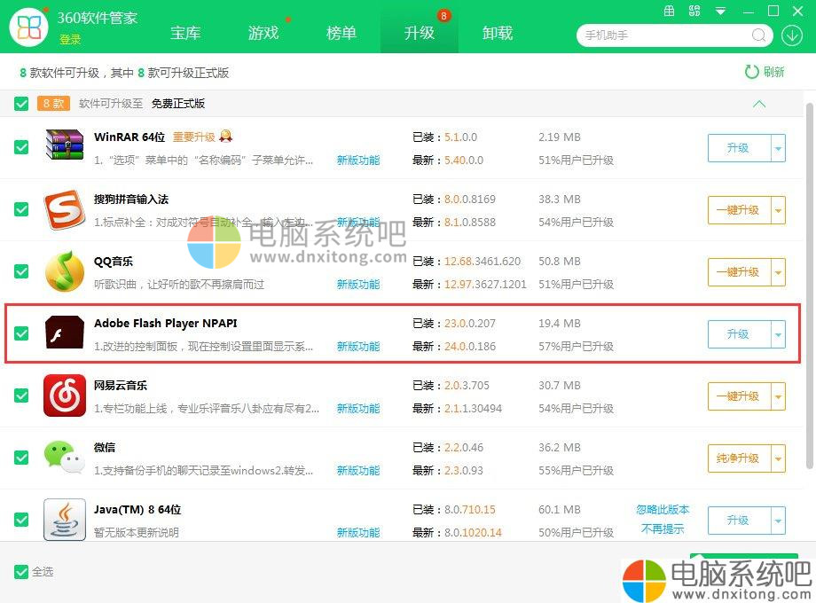816x603 pixels.
Task: Click 忽略此版本 link for Java
Action: [663, 510]
